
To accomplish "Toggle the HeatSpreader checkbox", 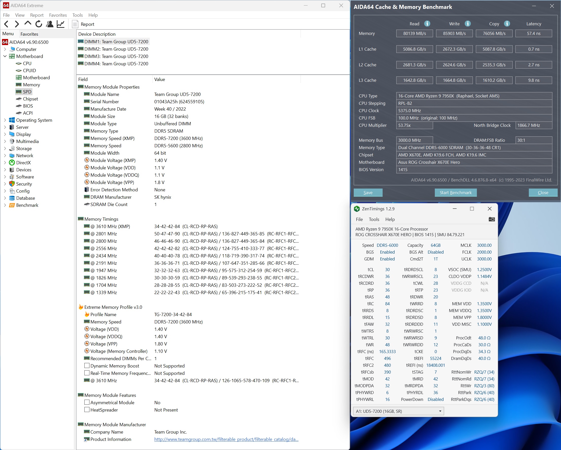I will click(x=87, y=410).
